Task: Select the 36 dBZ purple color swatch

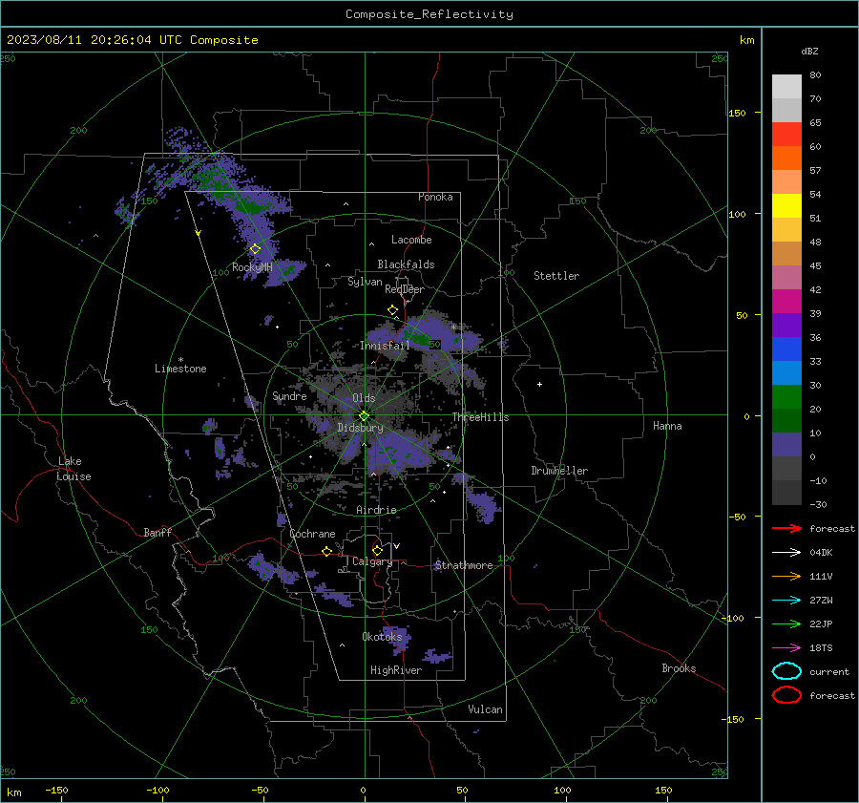Action: pos(786,325)
